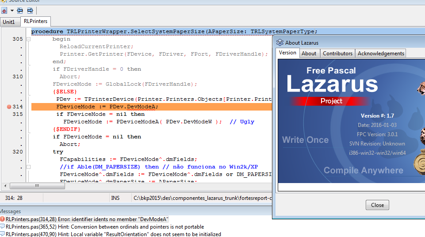This screenshot has width=425, height=237.
Task: Click the SVN Revision: Unknown text
Action: pos(377,144)
